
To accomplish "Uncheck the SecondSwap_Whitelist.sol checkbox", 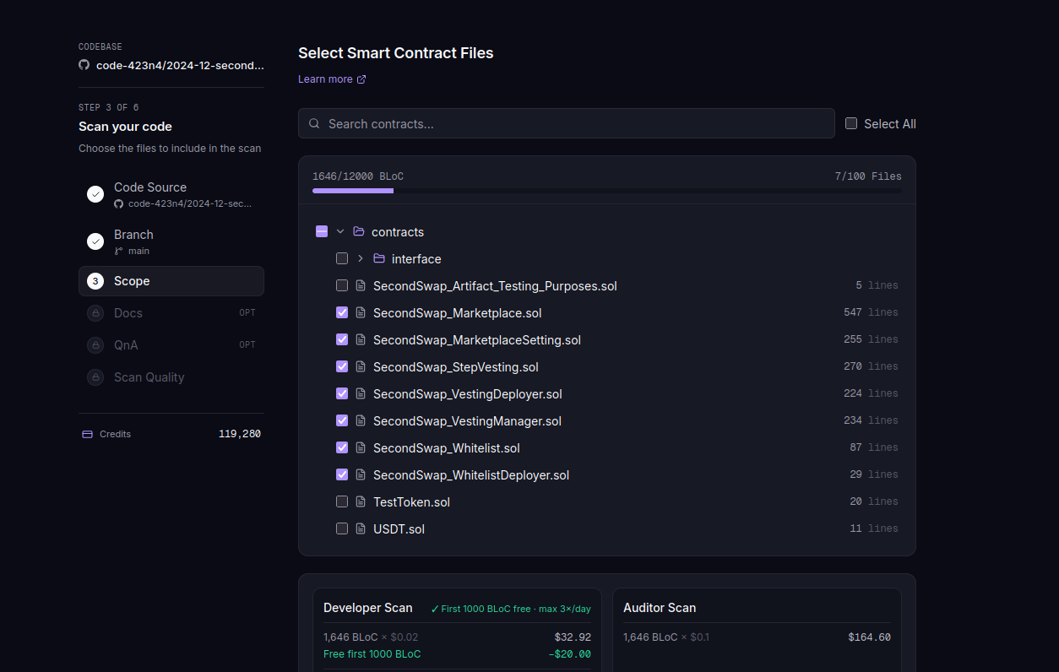I will tap(342, 447).
